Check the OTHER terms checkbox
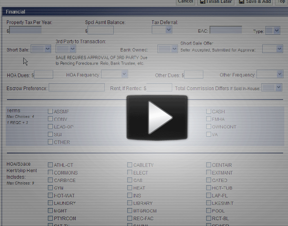Image resolution: width=288 pixels, height=226 pixels. coord(50,142)
